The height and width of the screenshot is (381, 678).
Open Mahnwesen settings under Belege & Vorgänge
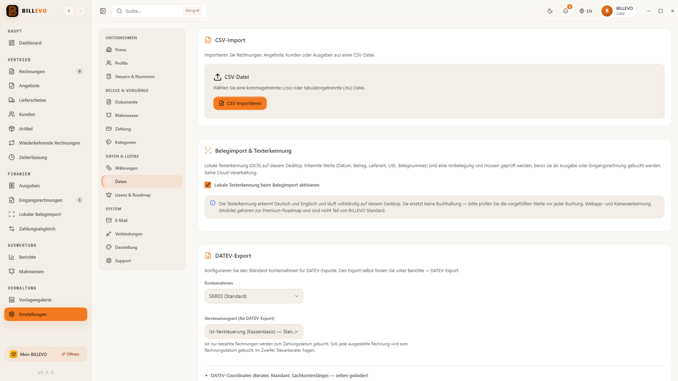(142, 116)
